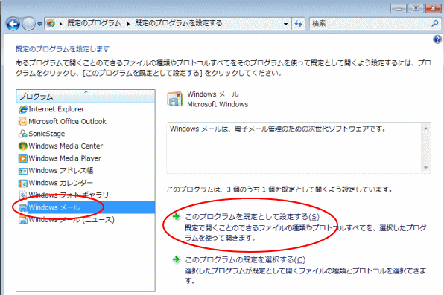
Task: Expand the address bar history dropdown
Action: (286, 24)
